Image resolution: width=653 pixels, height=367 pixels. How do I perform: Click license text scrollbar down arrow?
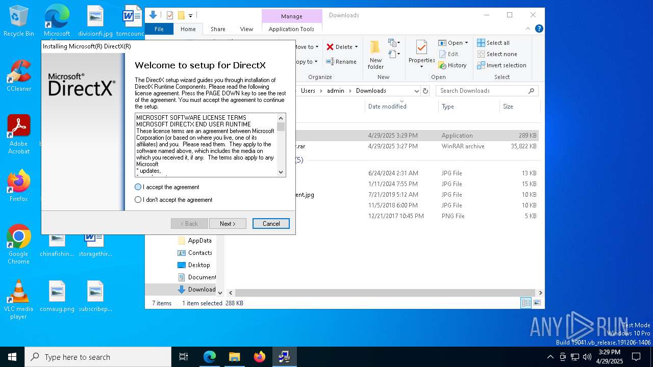pyautogui.click(x=281, y=172)
